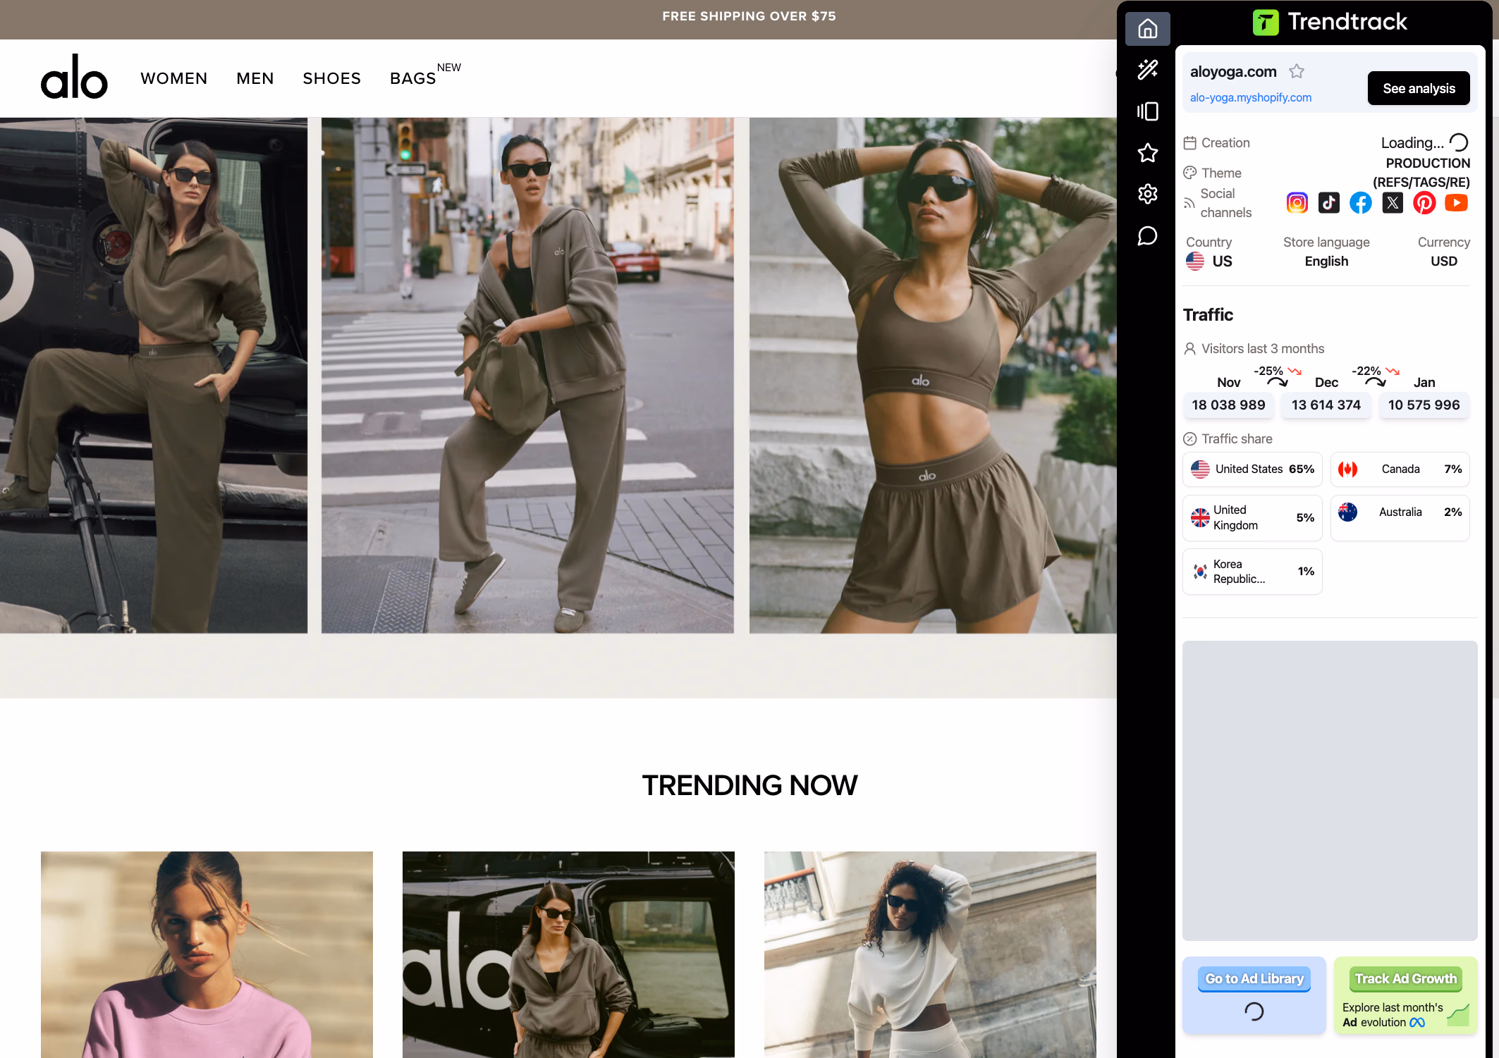Click the alo site logo

(x=74, y=77)
